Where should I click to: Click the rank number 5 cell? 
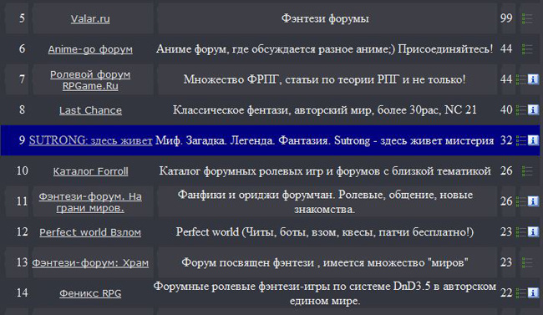[x=22, y=18]
